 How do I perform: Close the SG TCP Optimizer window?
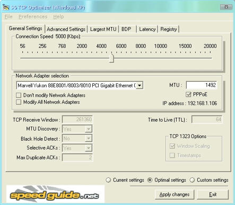pos(226,7)
